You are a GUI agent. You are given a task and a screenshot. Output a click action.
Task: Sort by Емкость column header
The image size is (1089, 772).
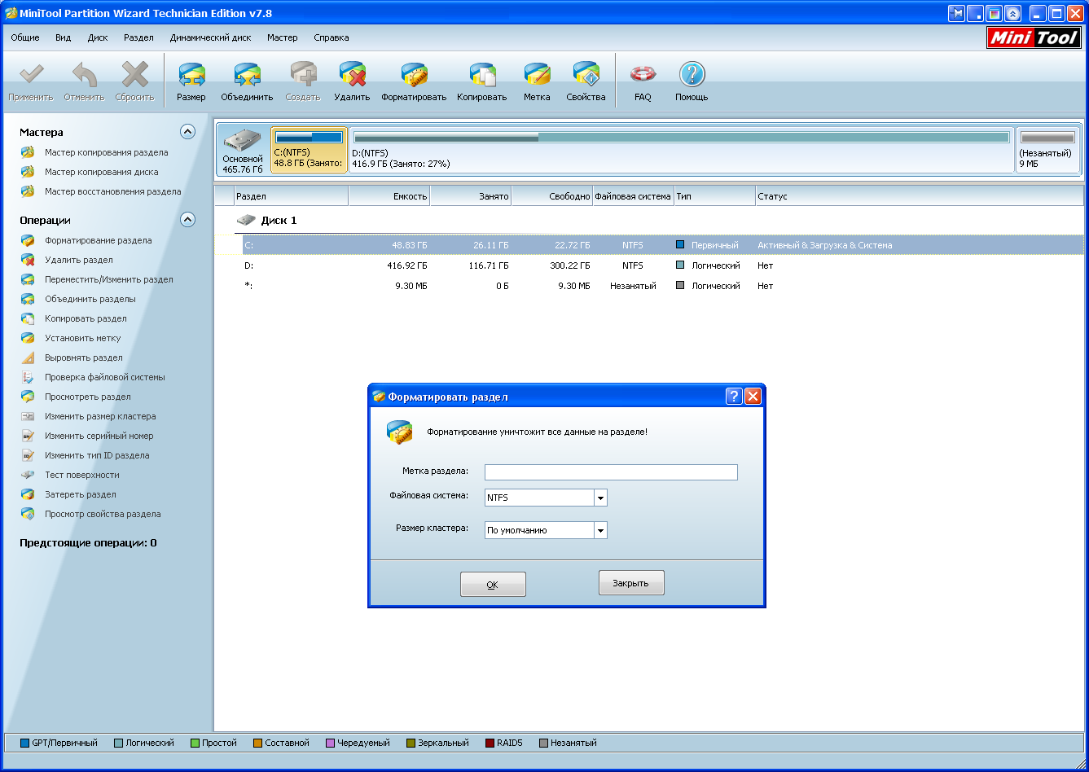click(x=389, y=196)
